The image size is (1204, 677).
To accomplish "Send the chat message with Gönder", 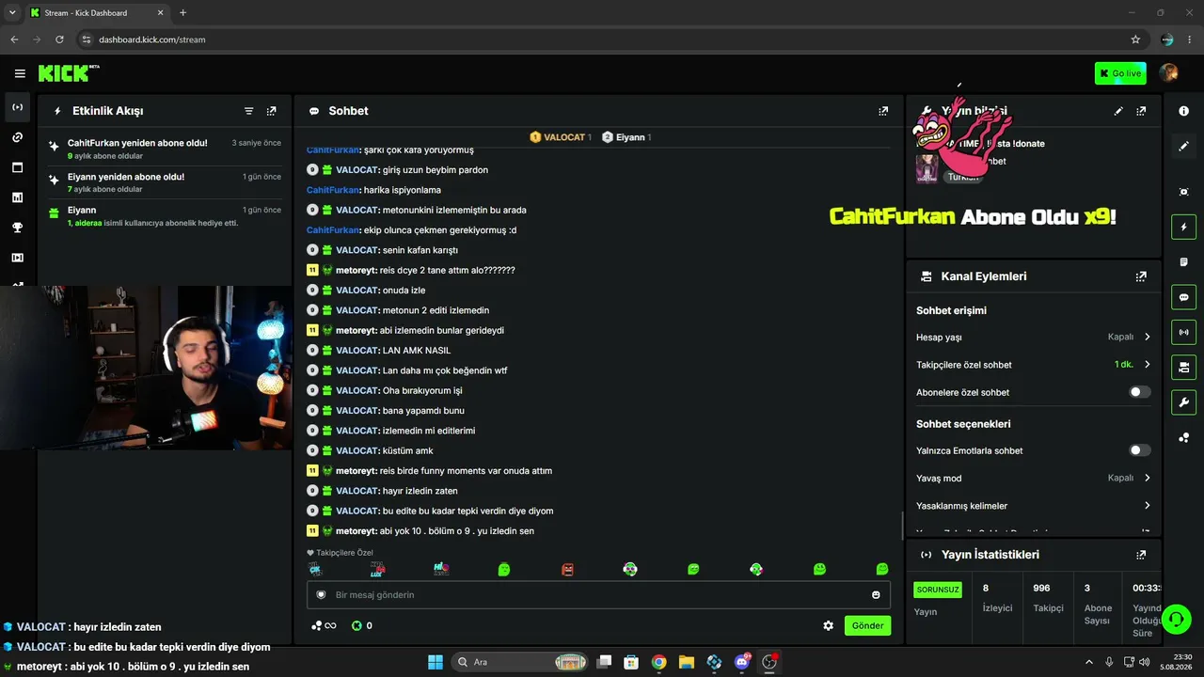I will [x=867, y=625].
